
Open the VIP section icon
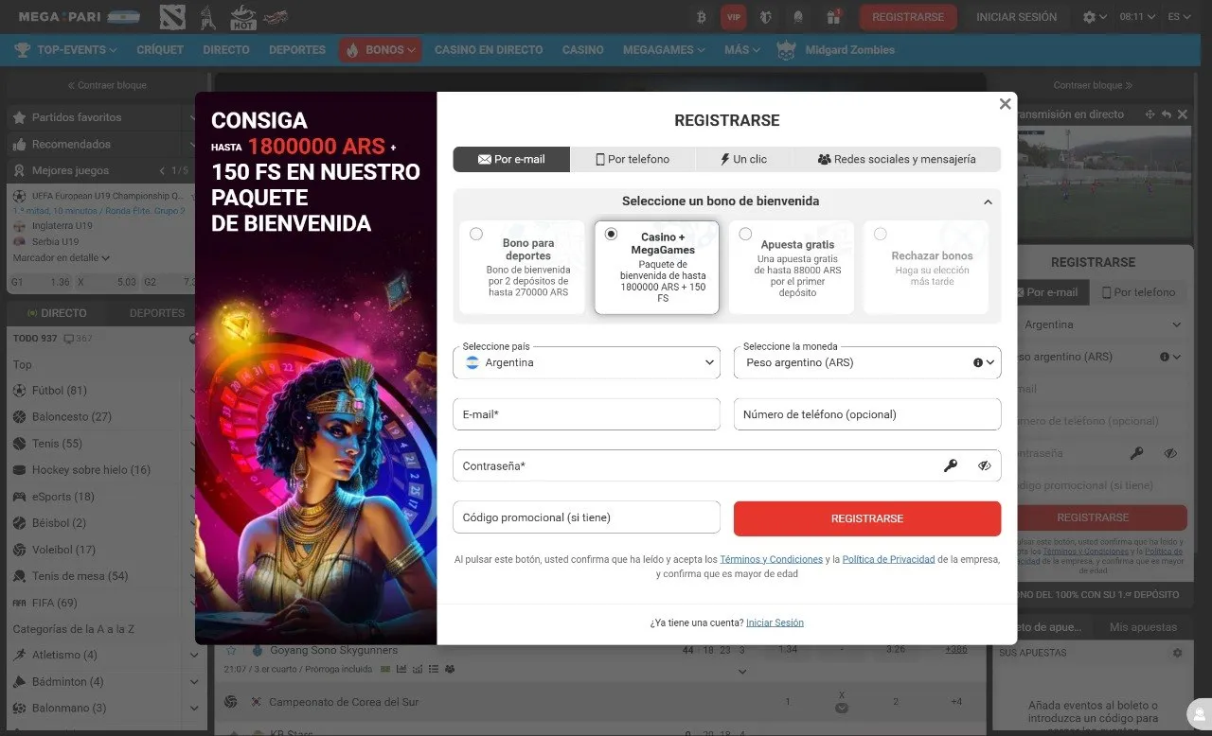[x=733, y=16]
